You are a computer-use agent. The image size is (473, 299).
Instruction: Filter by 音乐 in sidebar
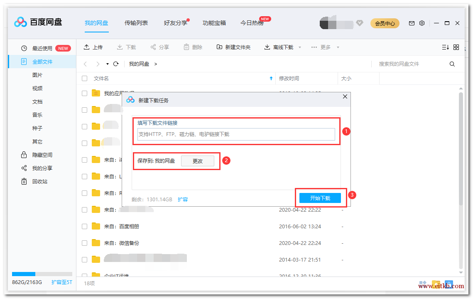click(x=37, y=115)
